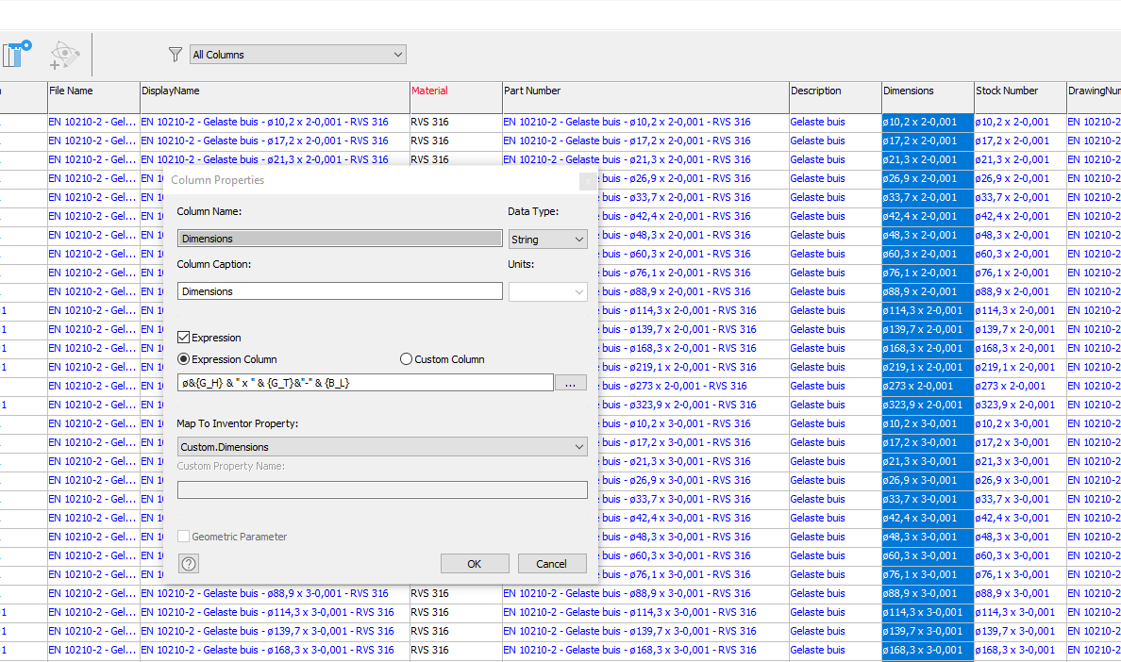The height and width of the screenshot is (662, 1121).
Task: Click the Material cell in the ø10,2 x 2-0,001 row
Action: coord(456,122)
